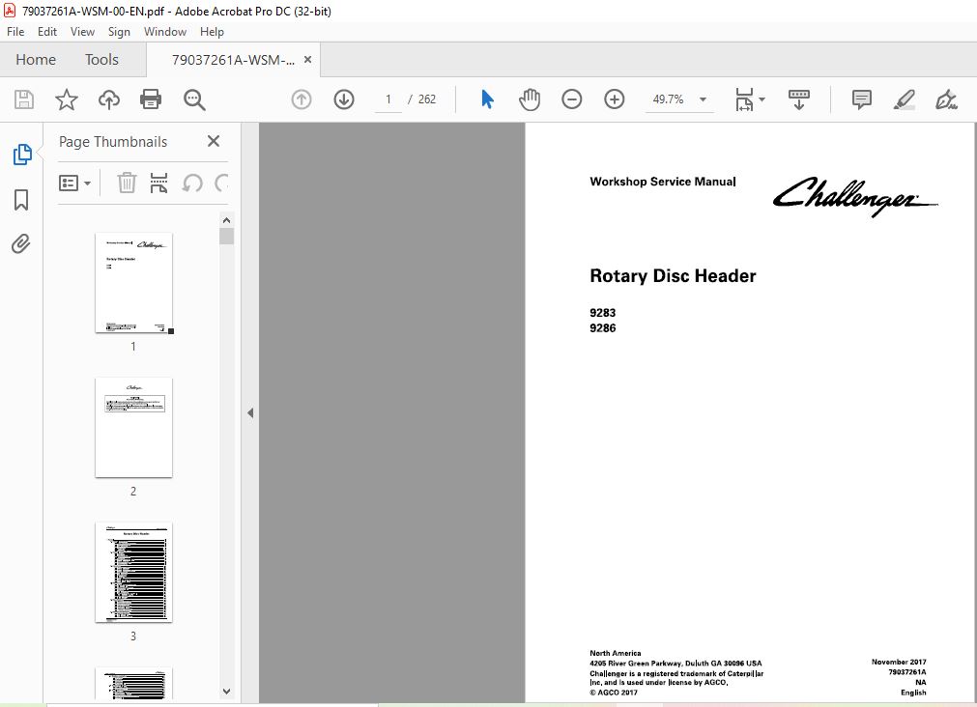Open the Attachments paperclip panel
Image resolution: width=977 pixels, height=707 pixels.
pyautogui.click(x=20, y=243)
